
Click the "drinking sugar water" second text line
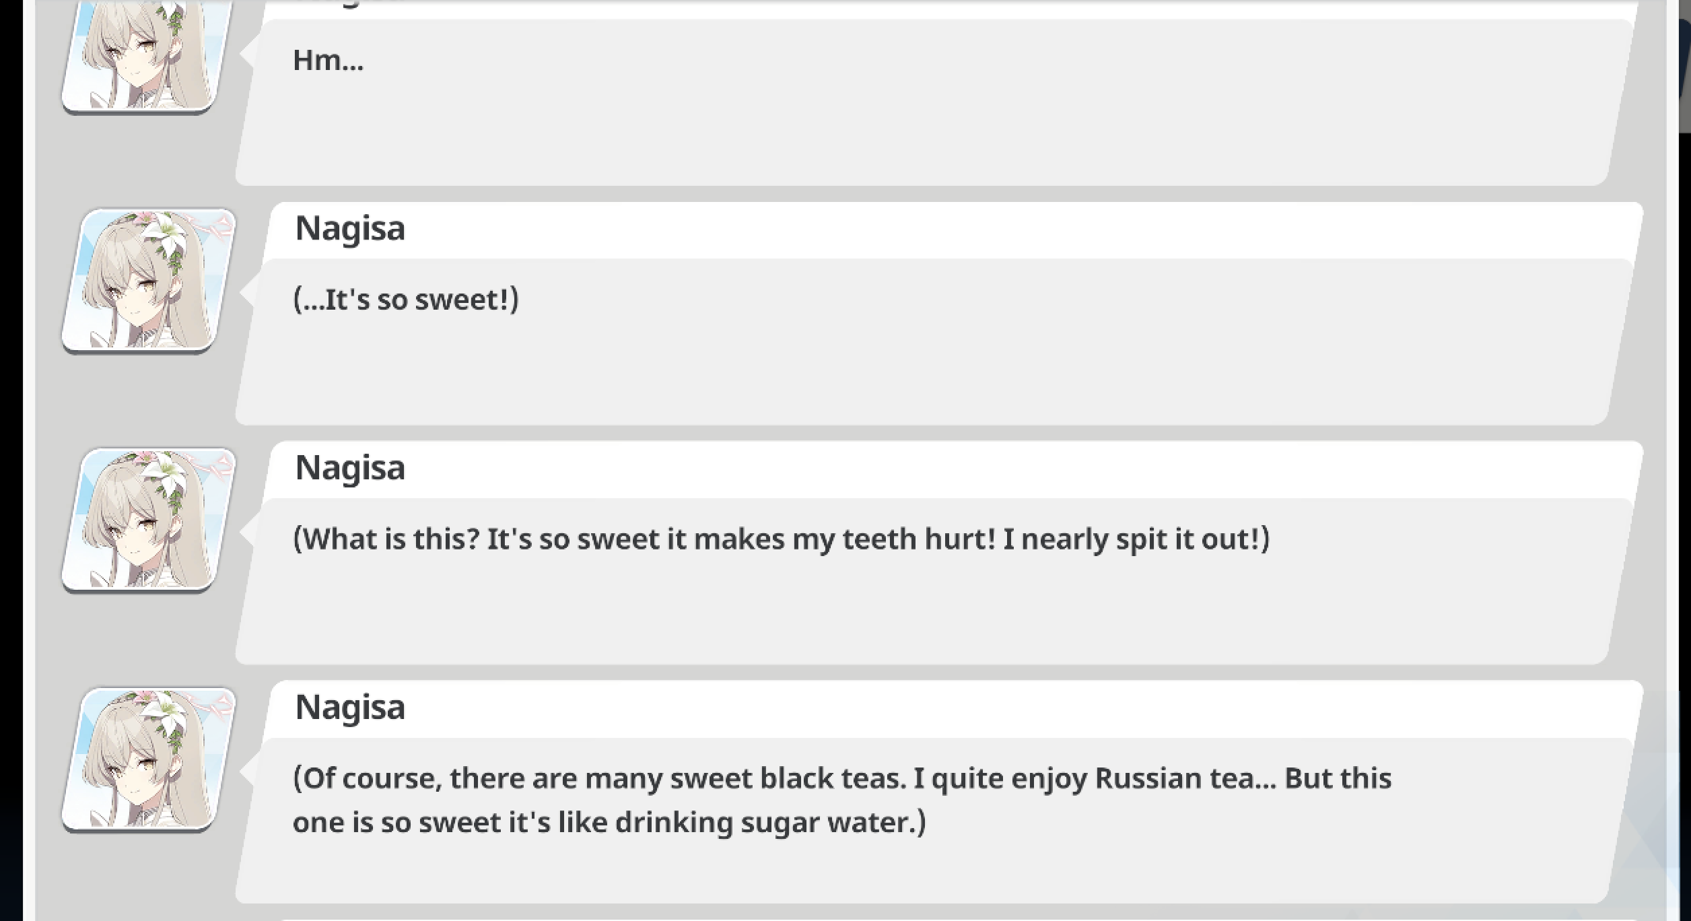(x=609, y=823)
